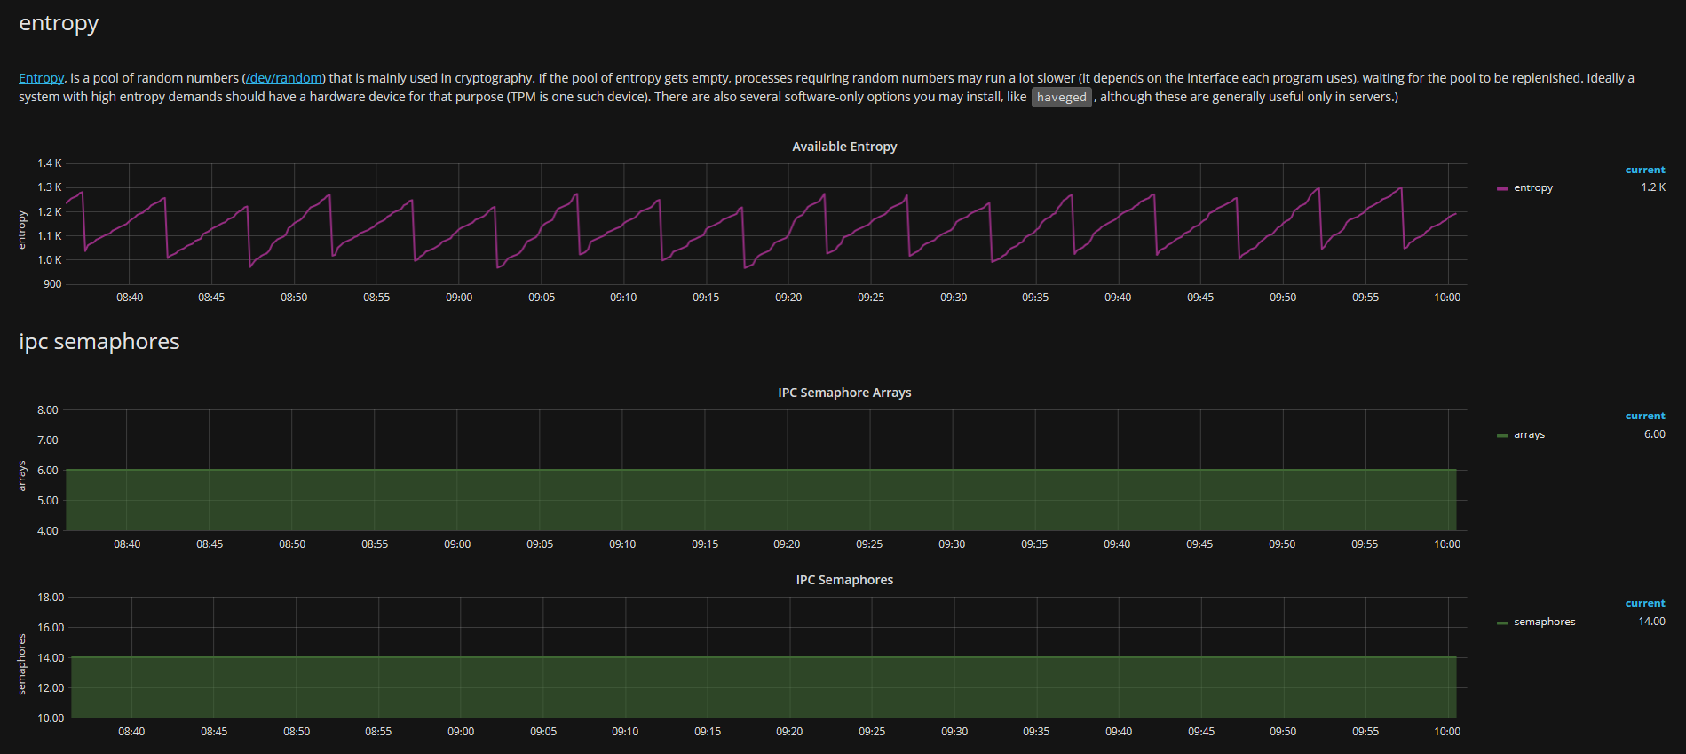Image resolution: width=1686 pixels, height=754 pixels.
Task: Toggle the entropy dimension in chart legend
Action: 1533,187
